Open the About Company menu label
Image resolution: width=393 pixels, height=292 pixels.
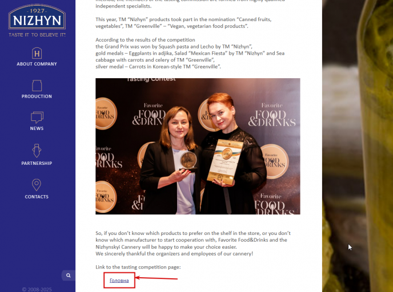[37, 64]
